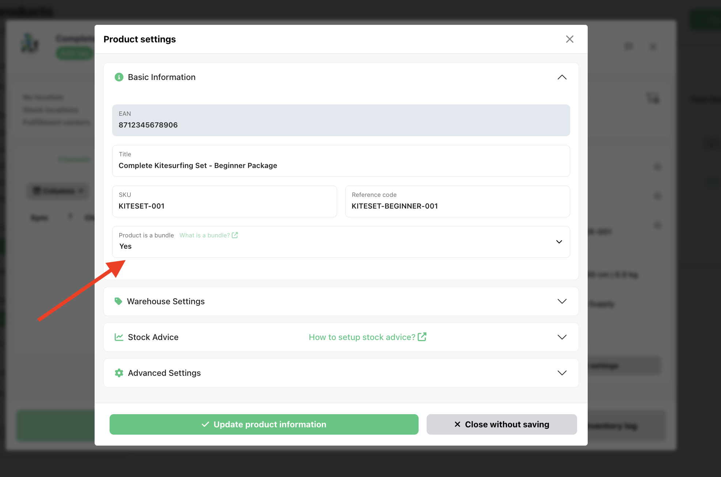Click into the Reference code input field

point(457,206)
